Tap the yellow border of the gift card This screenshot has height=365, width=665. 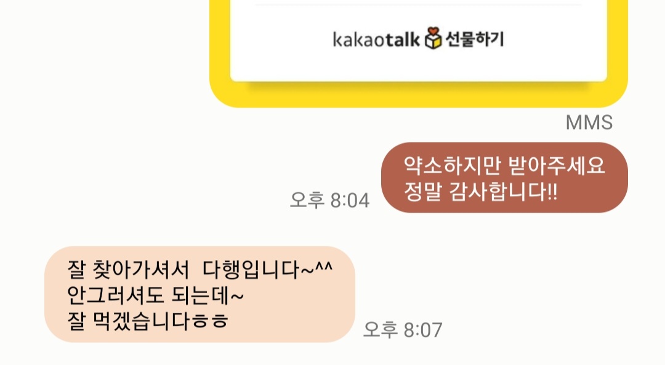[418, 95]
